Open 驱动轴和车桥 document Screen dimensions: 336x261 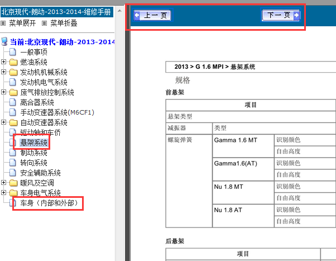pos(41,132)
